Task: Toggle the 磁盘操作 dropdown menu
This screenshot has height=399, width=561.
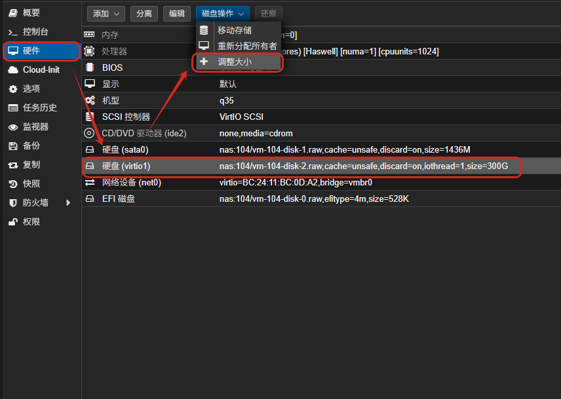Action: [222, 13]
